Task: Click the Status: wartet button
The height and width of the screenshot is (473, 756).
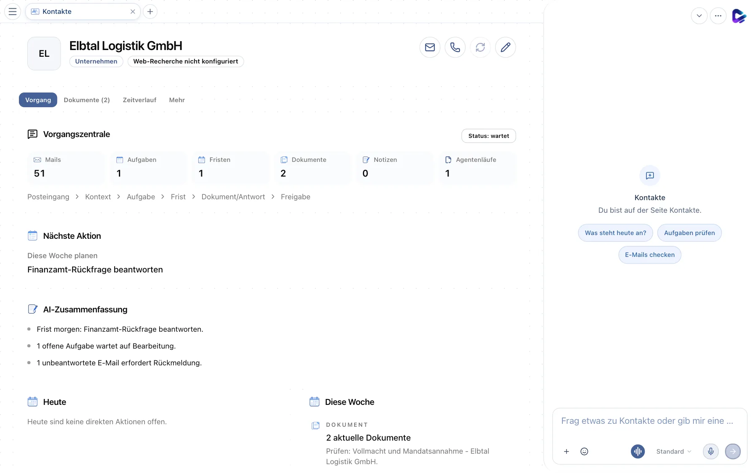Action: pyautogui.click(x=488, y=136)
